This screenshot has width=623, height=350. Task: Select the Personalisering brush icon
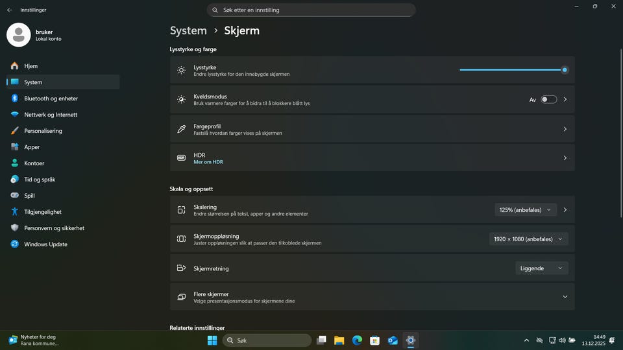click(14, 131)
